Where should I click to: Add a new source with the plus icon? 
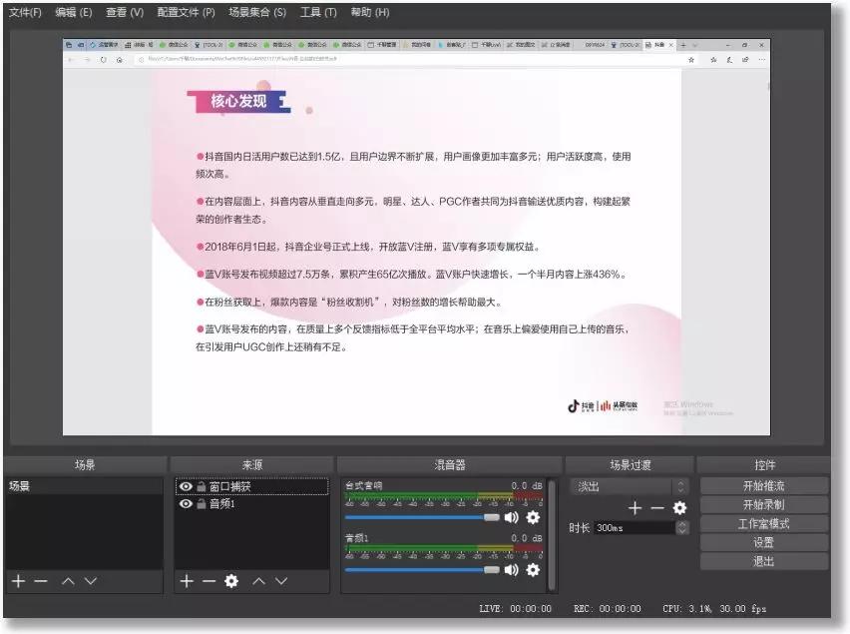pyautogui.click(x=186, y=580)
